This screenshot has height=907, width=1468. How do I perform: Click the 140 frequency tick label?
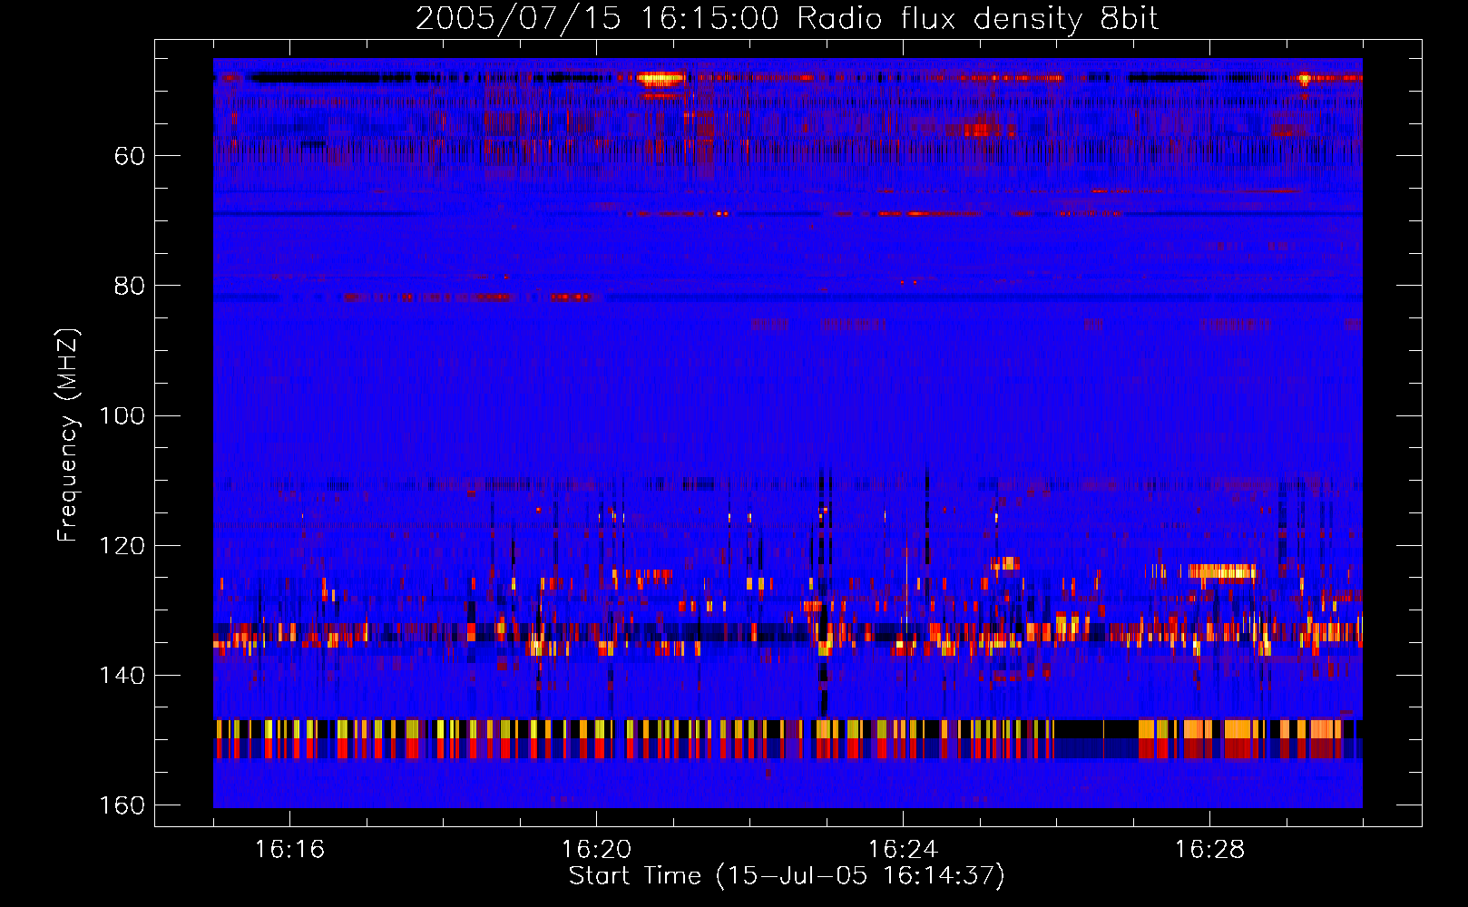122,676
